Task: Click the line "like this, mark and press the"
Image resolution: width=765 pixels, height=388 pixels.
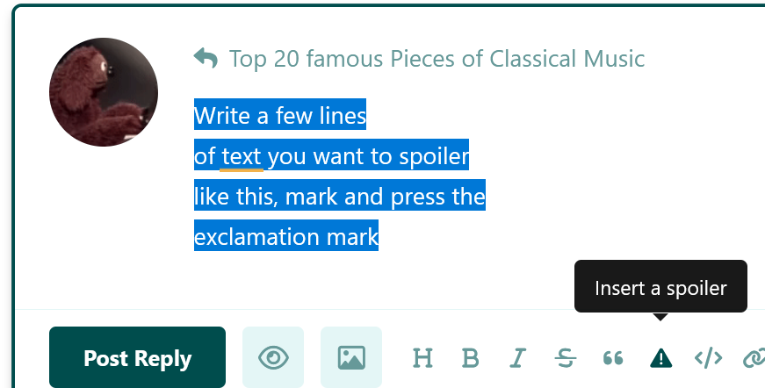Action: tap(340, 197)
